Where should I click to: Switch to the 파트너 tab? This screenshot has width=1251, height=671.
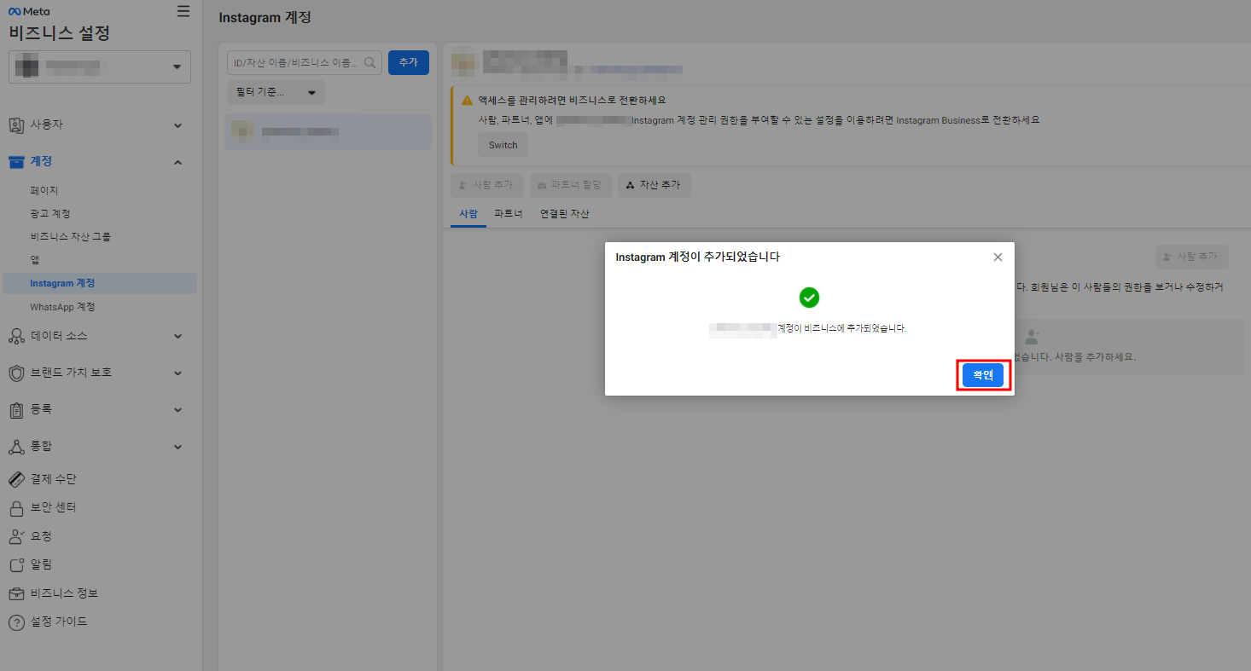point(508,214)
